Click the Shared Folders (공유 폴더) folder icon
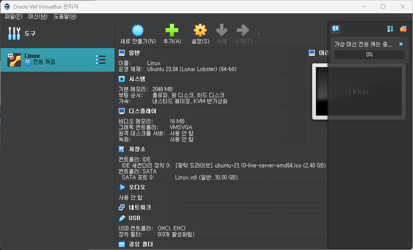The image size is (413, 250). click(x=121, y=244)
